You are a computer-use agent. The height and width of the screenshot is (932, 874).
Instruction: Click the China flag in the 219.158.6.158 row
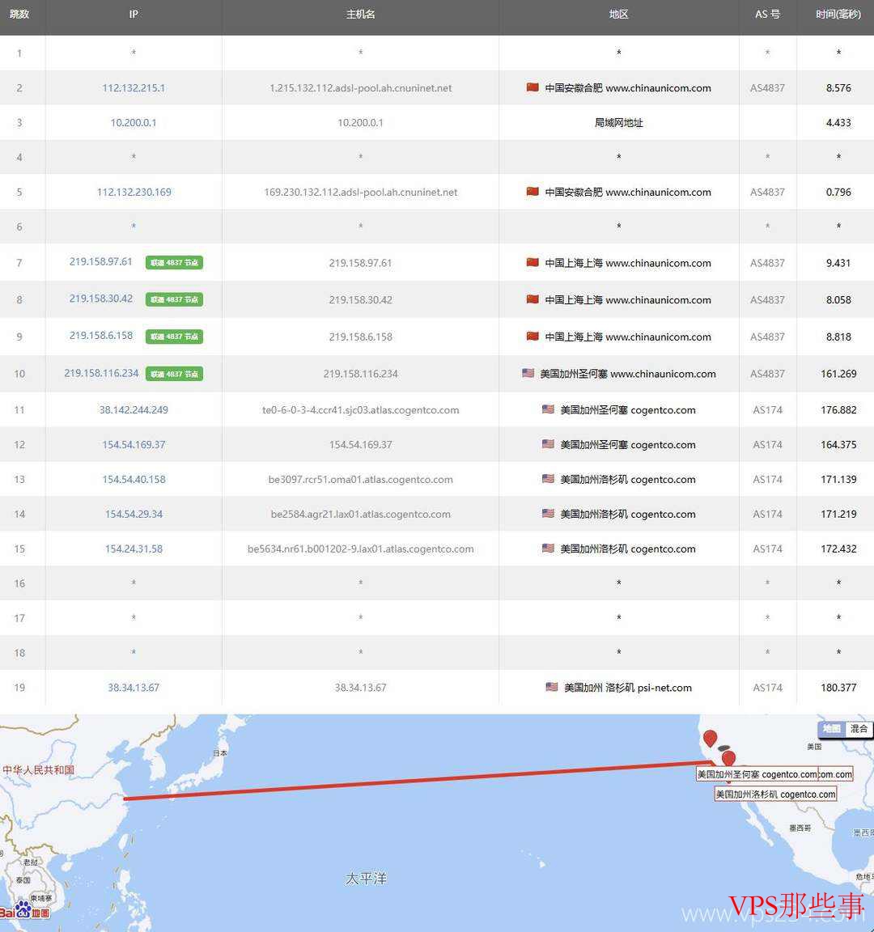[532, 336]
